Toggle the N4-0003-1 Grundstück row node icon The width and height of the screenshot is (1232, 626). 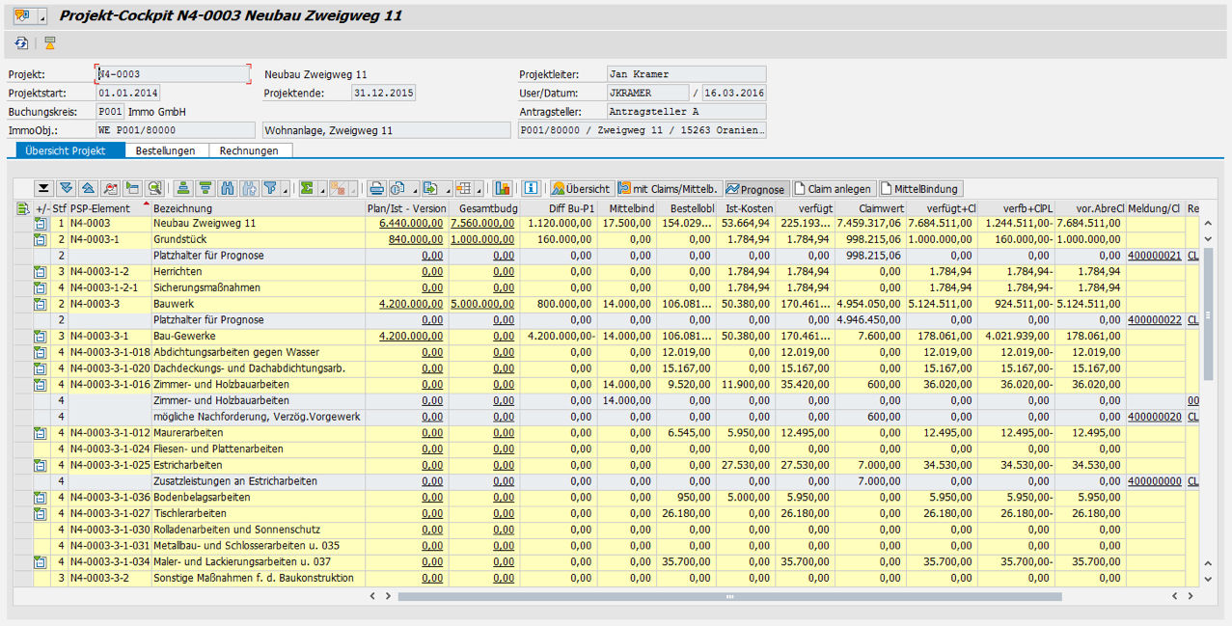point(41,240)
